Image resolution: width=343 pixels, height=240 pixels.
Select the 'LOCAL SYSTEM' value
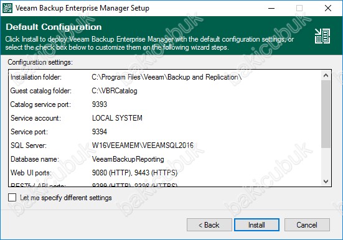117,118
